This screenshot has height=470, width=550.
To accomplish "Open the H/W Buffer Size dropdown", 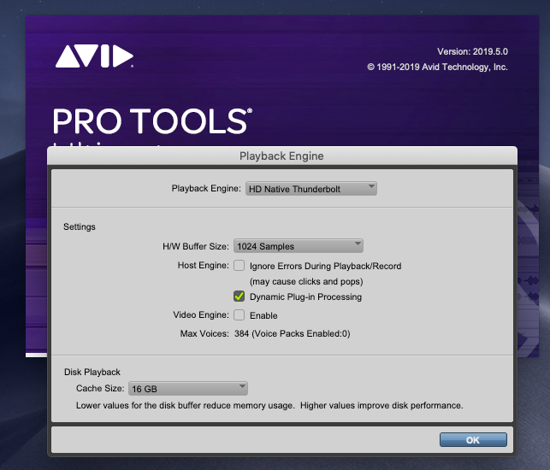I will tap(299, 246).
